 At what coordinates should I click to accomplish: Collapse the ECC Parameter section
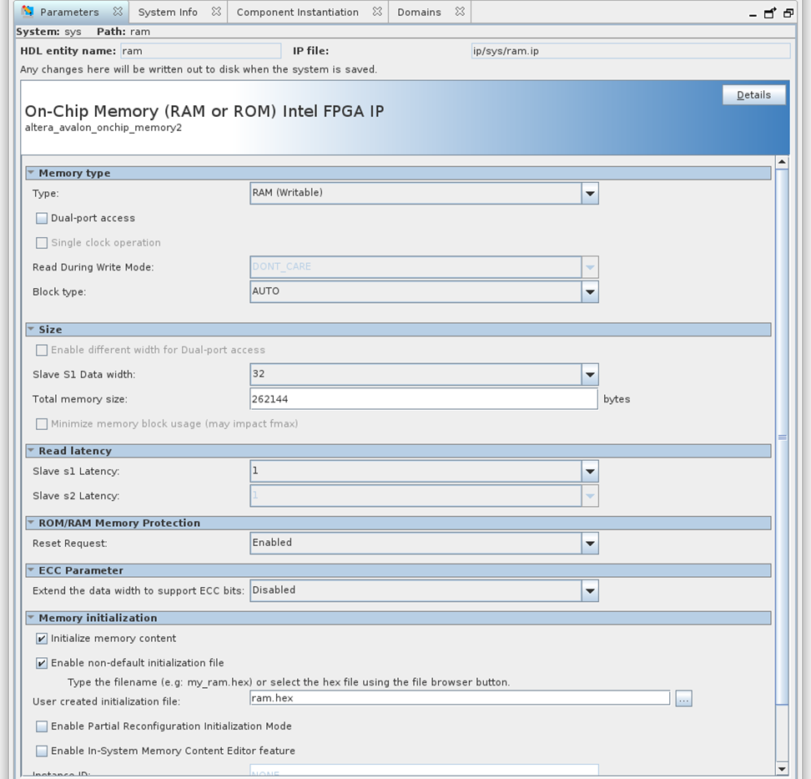(x=31, y=570)
